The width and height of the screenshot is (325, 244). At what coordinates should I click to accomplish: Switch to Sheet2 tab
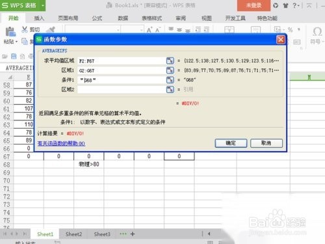(73, 234)
